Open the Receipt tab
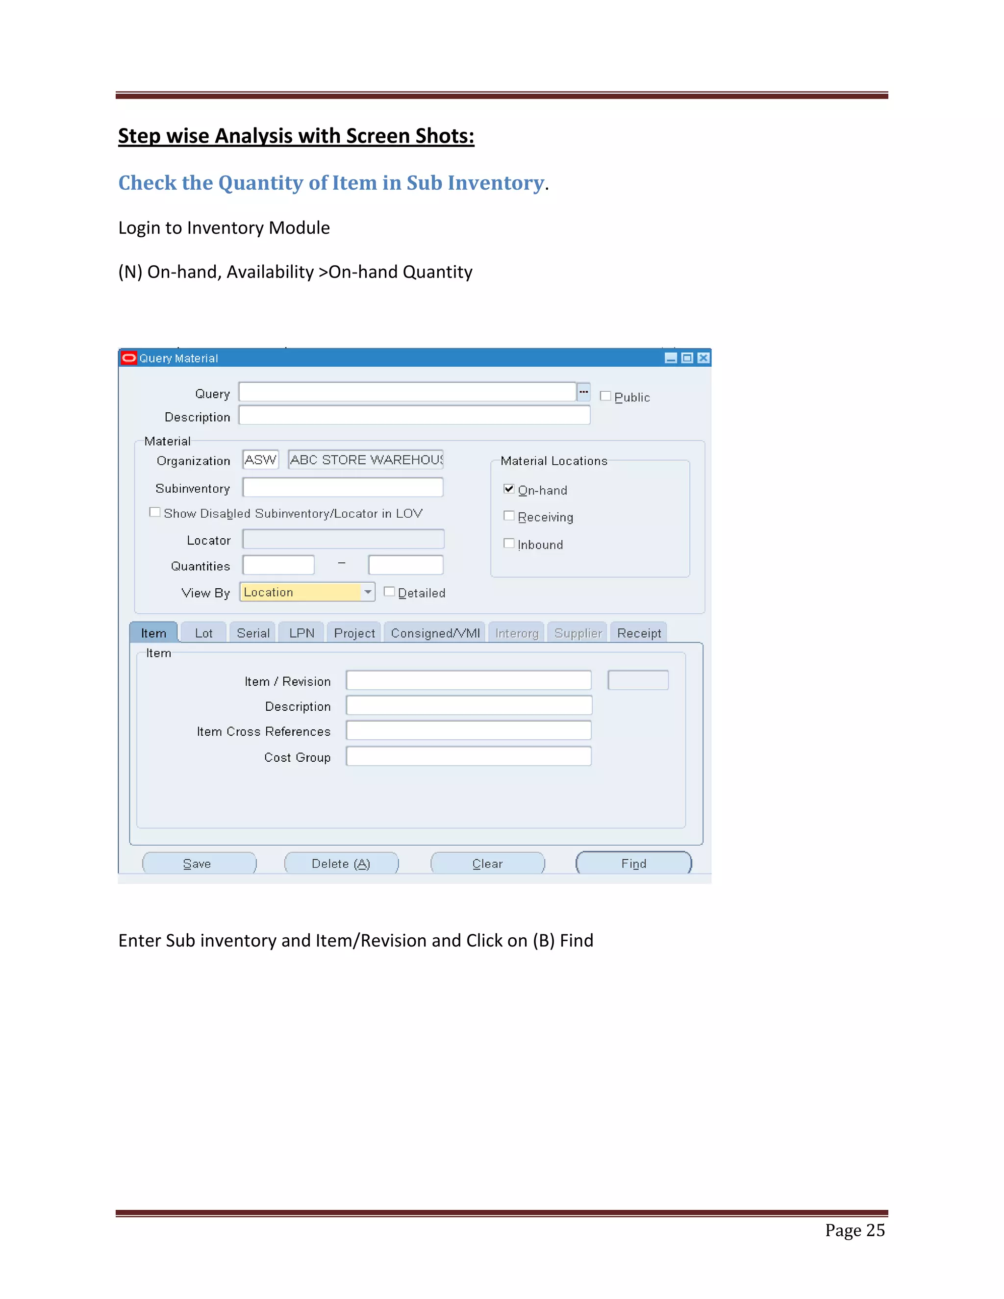 pos(639,633)
